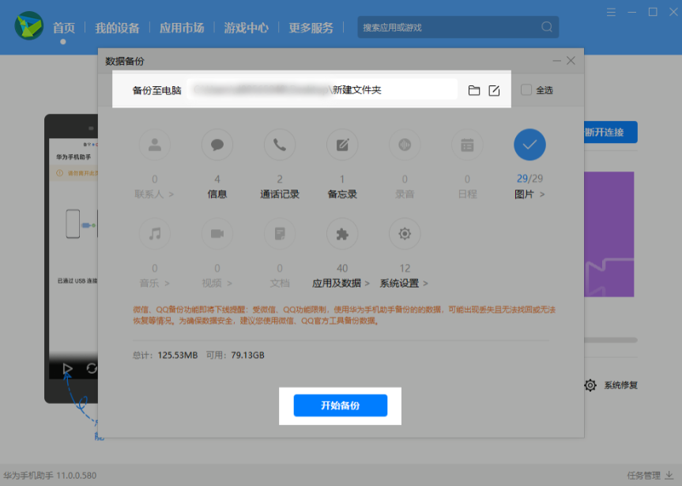Screen dimensions: 682x486
Task: Click the purple promo banner thumbnail
Action: 609,234
